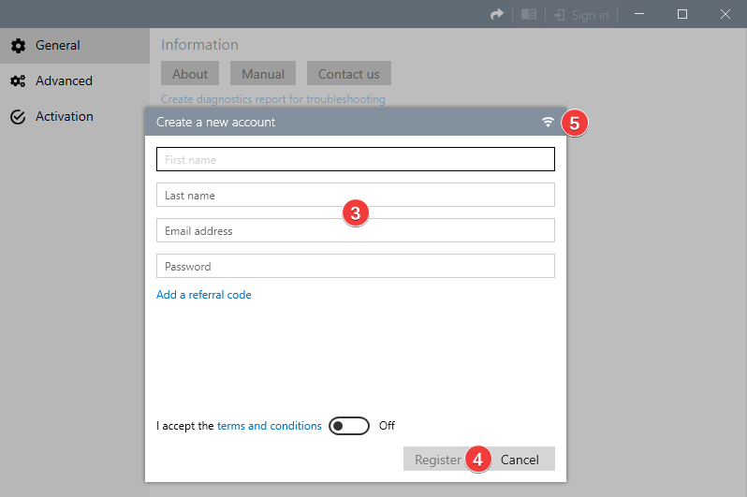The image size is (747, 497).
Task: Toggle the accept terms and conditions switch
Action: point(349,426)
